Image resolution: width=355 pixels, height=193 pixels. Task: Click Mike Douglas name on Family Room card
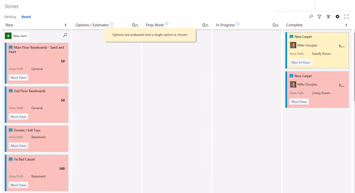click(307, 45)
